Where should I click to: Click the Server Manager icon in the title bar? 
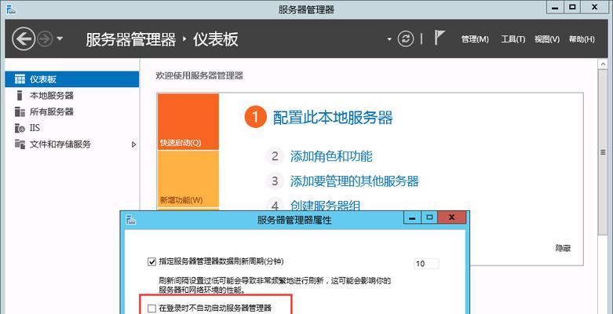[x=11, y=9]
